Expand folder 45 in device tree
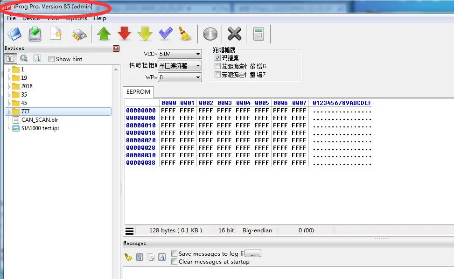Image resolution: width=454 pixels, height=279 pixels. 9,103
